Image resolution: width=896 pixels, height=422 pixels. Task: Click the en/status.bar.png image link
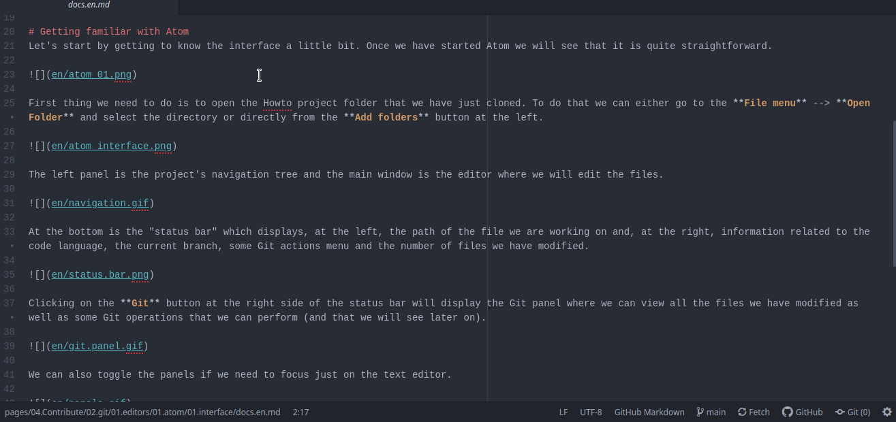click(x=99, y=274)
